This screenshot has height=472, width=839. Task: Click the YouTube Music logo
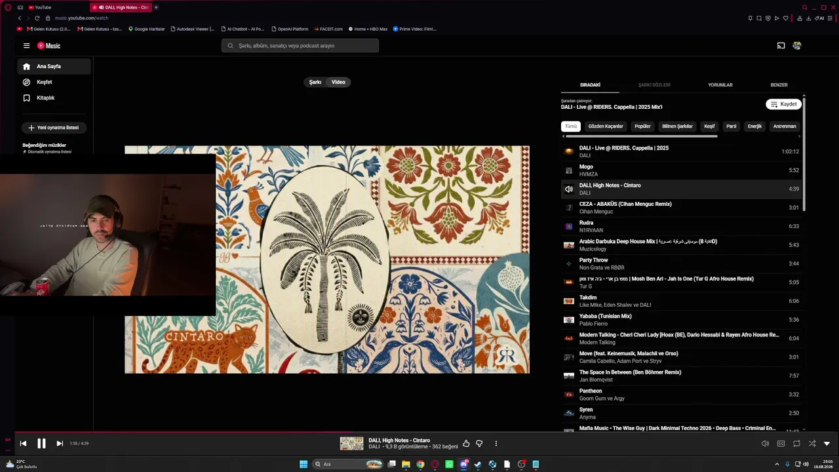point(49,46)
